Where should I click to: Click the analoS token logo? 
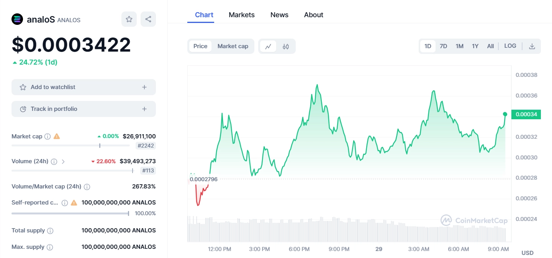pyautogui.click(x=16, y=19)
